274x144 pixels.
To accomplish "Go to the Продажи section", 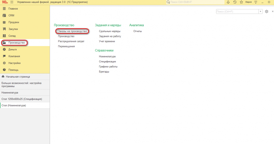I will (x=25, y=22).
